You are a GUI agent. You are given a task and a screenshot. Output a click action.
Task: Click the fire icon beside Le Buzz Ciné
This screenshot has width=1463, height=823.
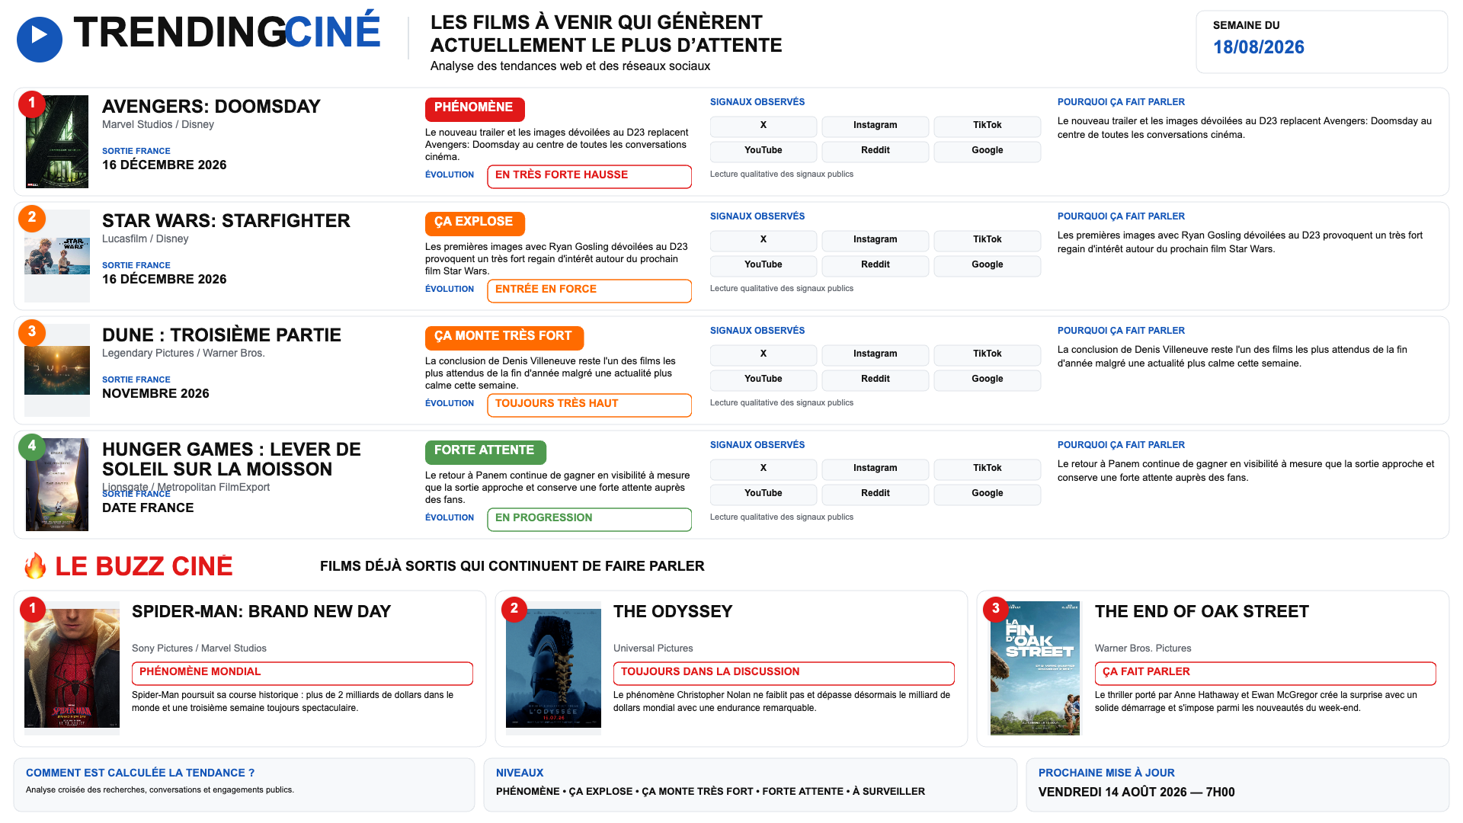tap(35, 566)
